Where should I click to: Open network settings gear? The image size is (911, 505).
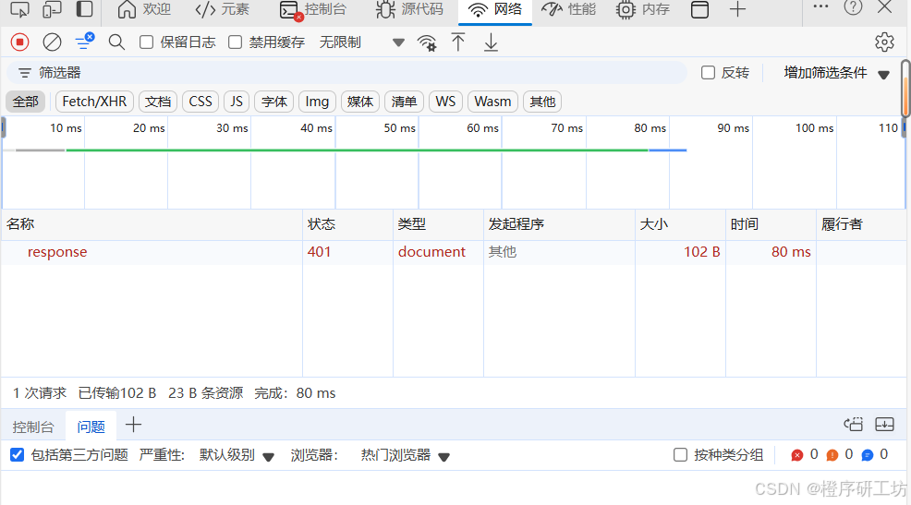click(884, 42)
